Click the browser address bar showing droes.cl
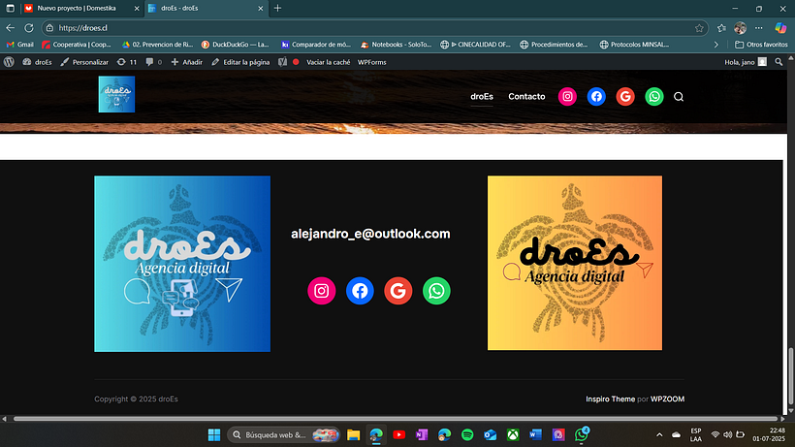Screen dimensions: 795x447 click(x=368, y=28)
